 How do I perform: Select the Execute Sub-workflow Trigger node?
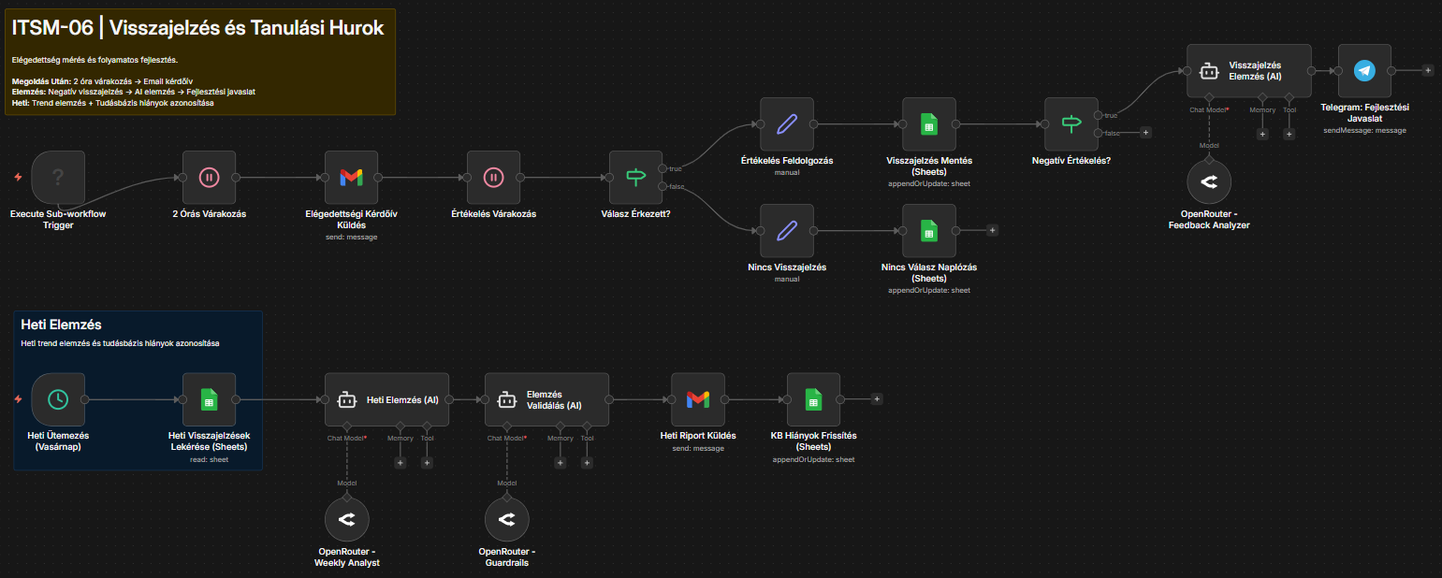click(x=58, y=177)
